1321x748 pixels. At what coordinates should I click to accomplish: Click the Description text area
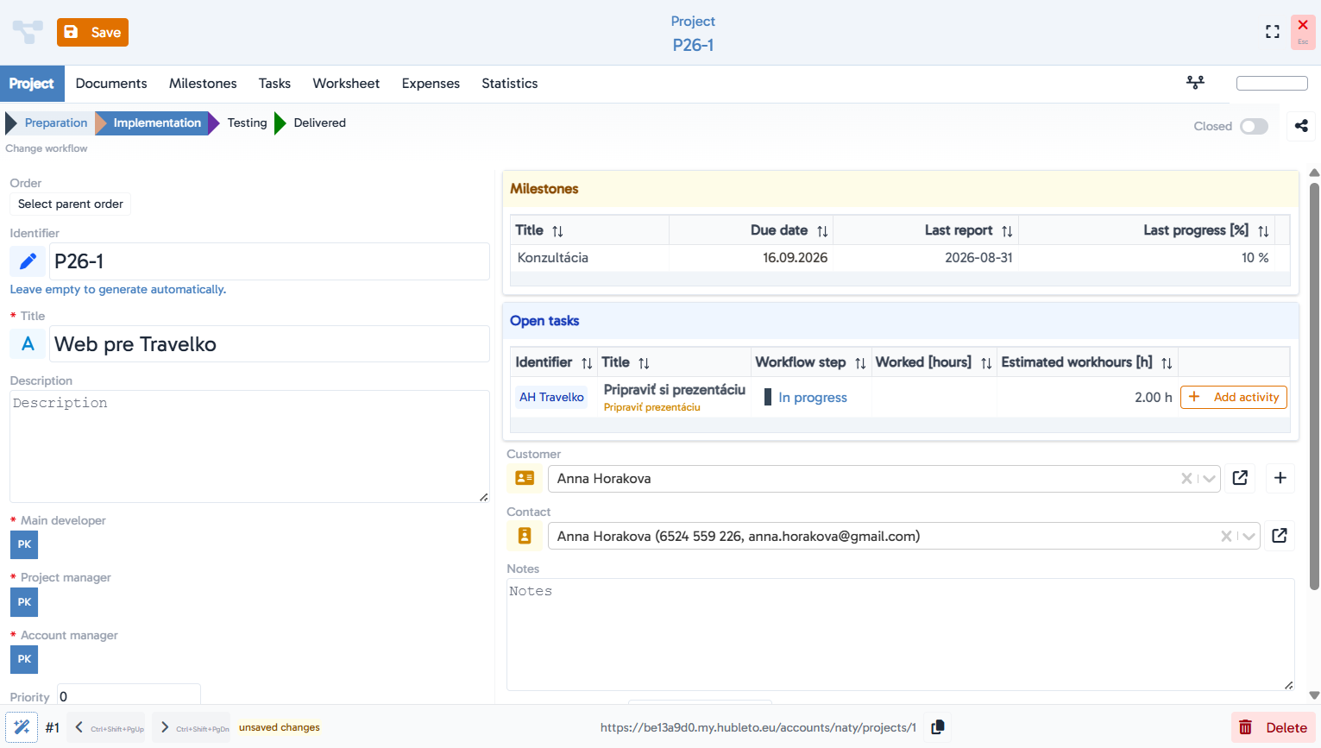pyautogui.click(x=250, y=446)
